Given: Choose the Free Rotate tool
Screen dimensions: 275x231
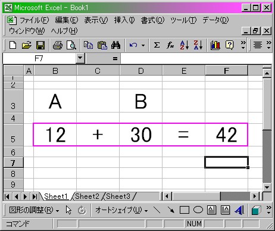Looking at the screenshot, I should tap(82, 210).
